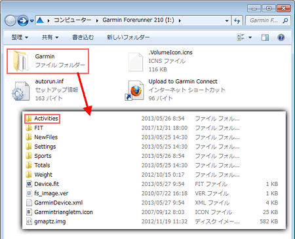This screenshot has height=239, width=295.
Task: Select the Weight folder icon
Action: pos(29,175)
